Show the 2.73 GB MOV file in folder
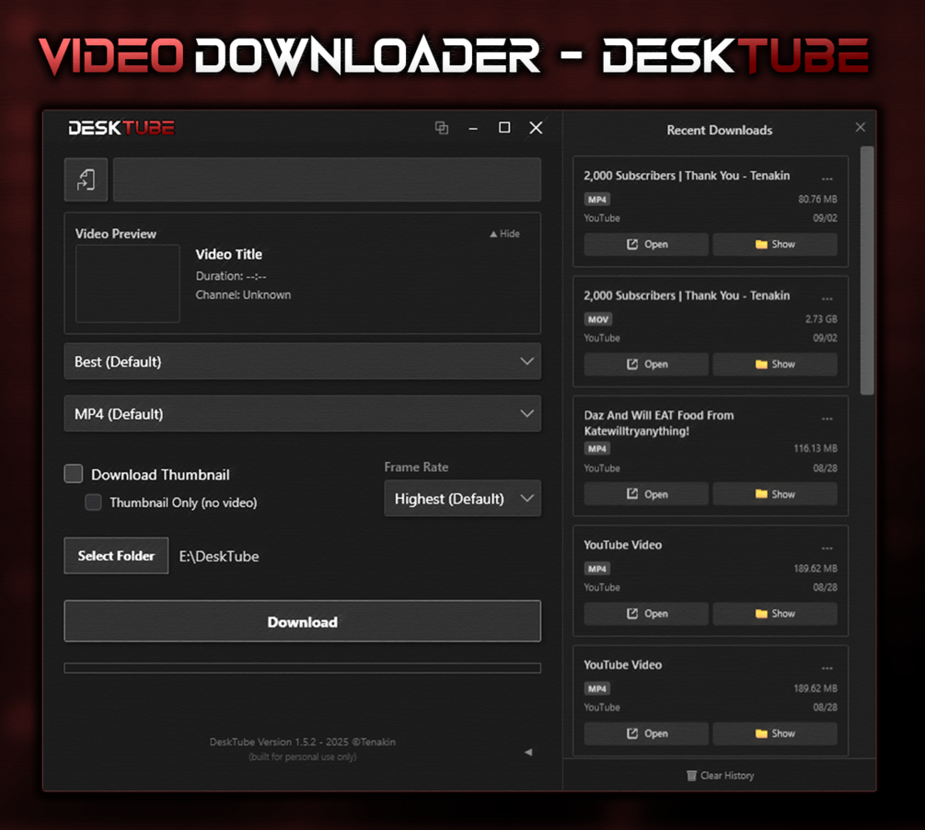Viewport: 925px width, 830px height. [x=775, y=364]
